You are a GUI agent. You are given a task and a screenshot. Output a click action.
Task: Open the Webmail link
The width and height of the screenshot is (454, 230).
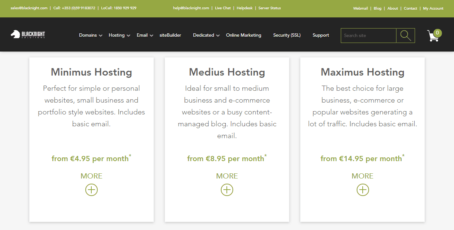coord(360,8)
